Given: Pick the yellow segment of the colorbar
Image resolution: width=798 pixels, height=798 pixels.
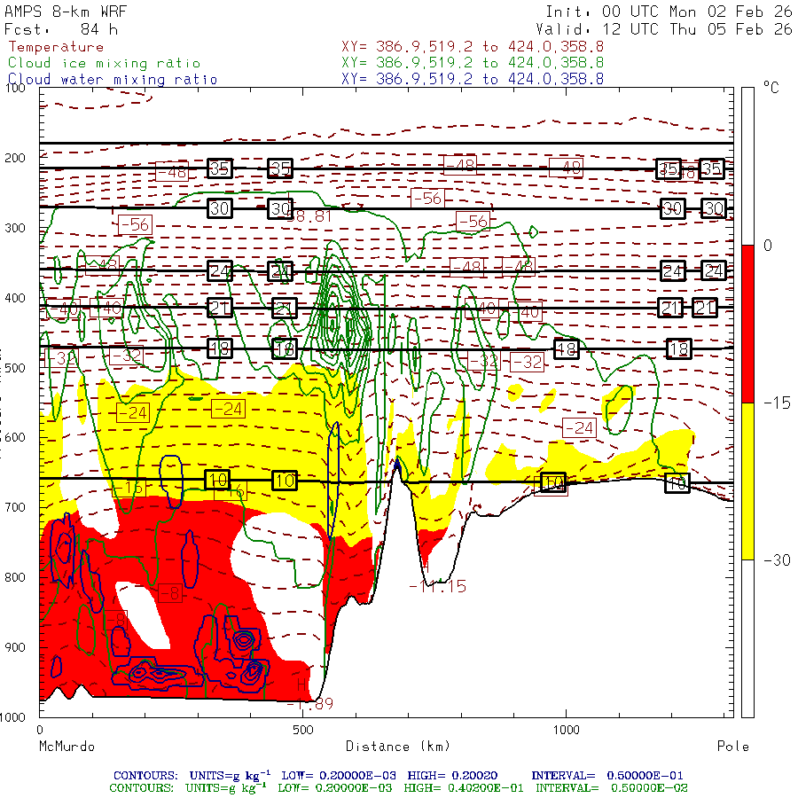Looking at the screenshot, I should tap(747, 481).
